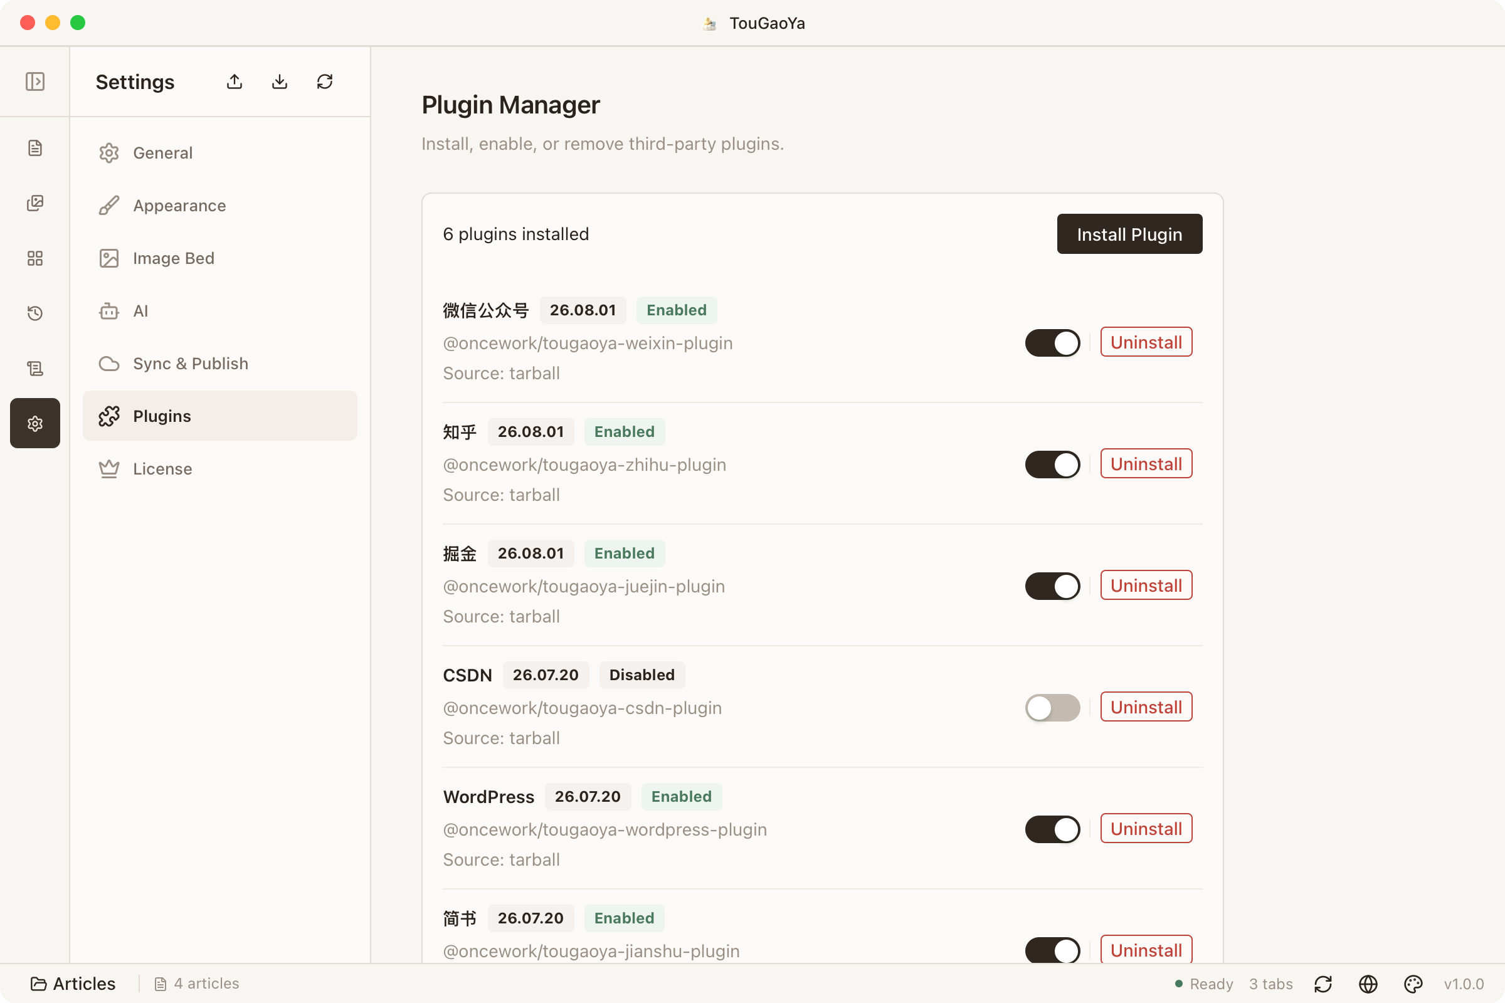Toggle off the 知乎 plugin switch

coord(1053,465)
